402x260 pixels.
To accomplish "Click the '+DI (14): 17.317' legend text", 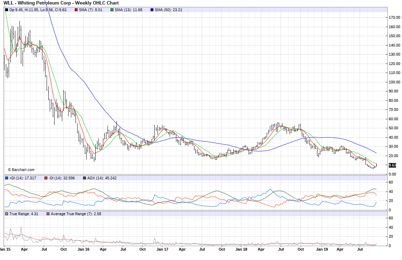I will (23, 178).
